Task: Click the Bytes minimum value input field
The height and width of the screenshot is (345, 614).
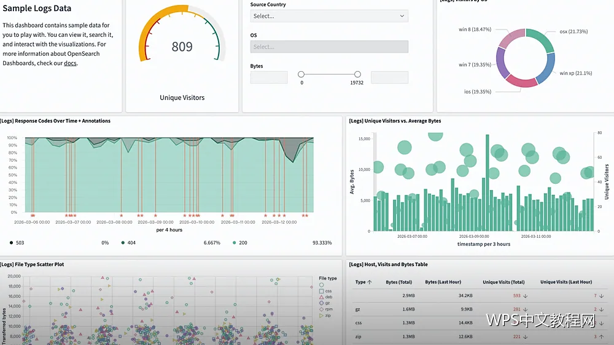Action: coord(269,77)
